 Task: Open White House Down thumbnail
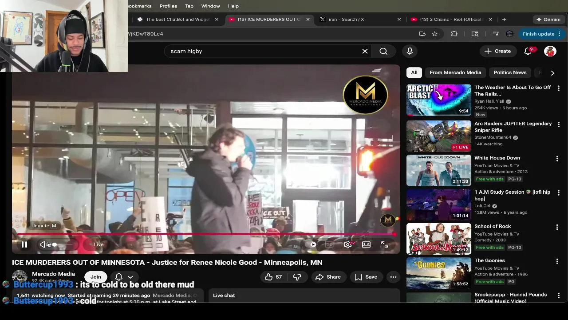pos(439,170)
